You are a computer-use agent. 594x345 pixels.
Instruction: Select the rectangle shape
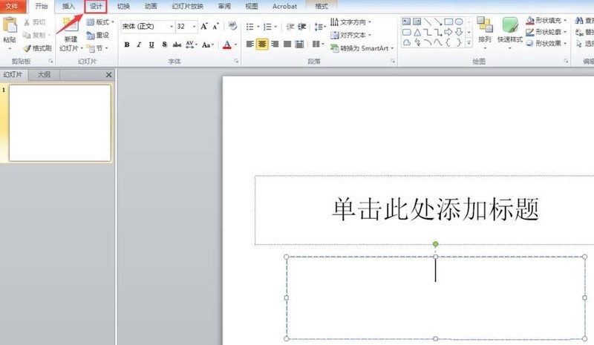tap(448, 22)
